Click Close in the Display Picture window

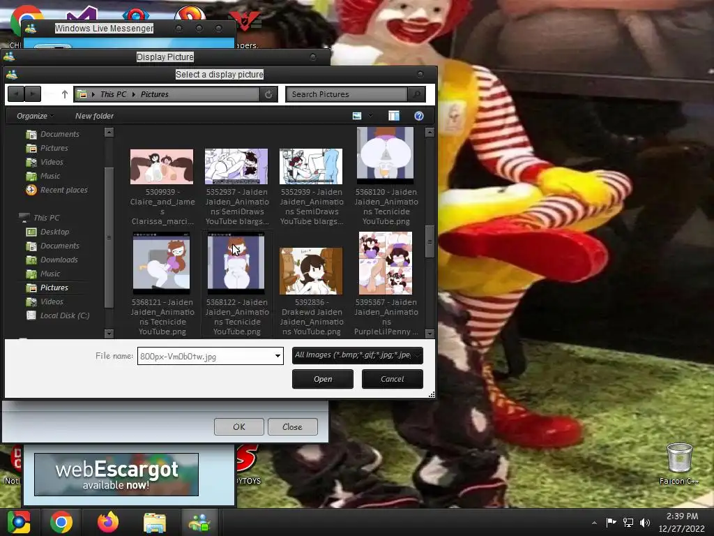(292, 426)
